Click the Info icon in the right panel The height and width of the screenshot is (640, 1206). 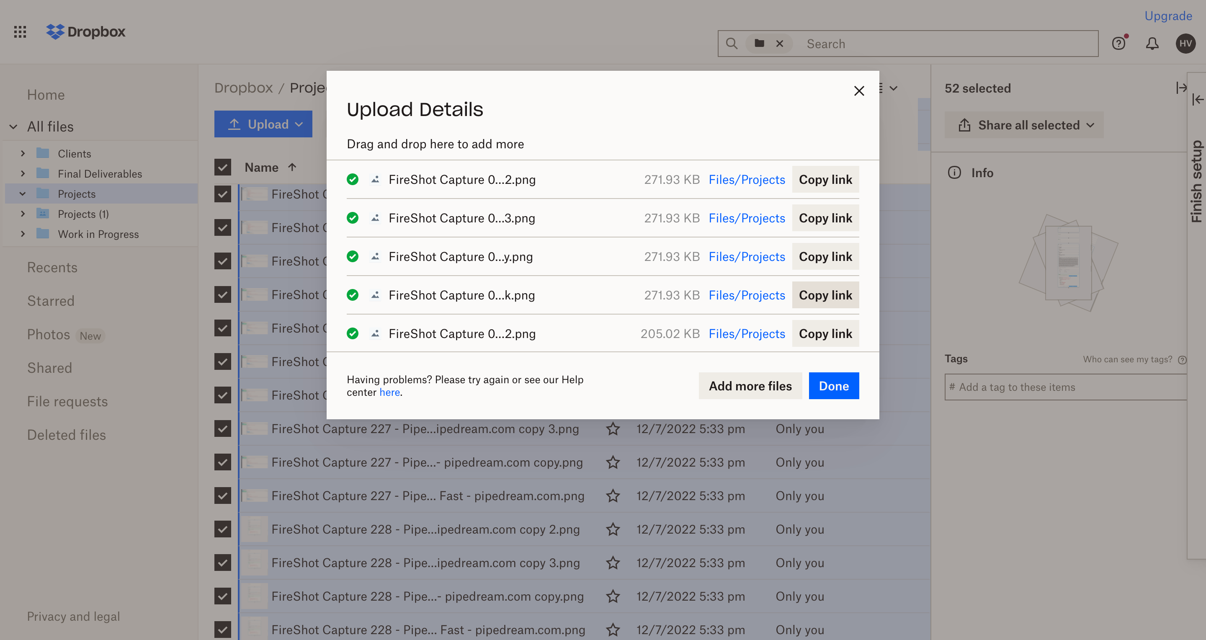954,172
